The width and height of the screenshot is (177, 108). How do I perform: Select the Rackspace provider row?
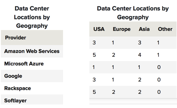(x=32, y=88)
